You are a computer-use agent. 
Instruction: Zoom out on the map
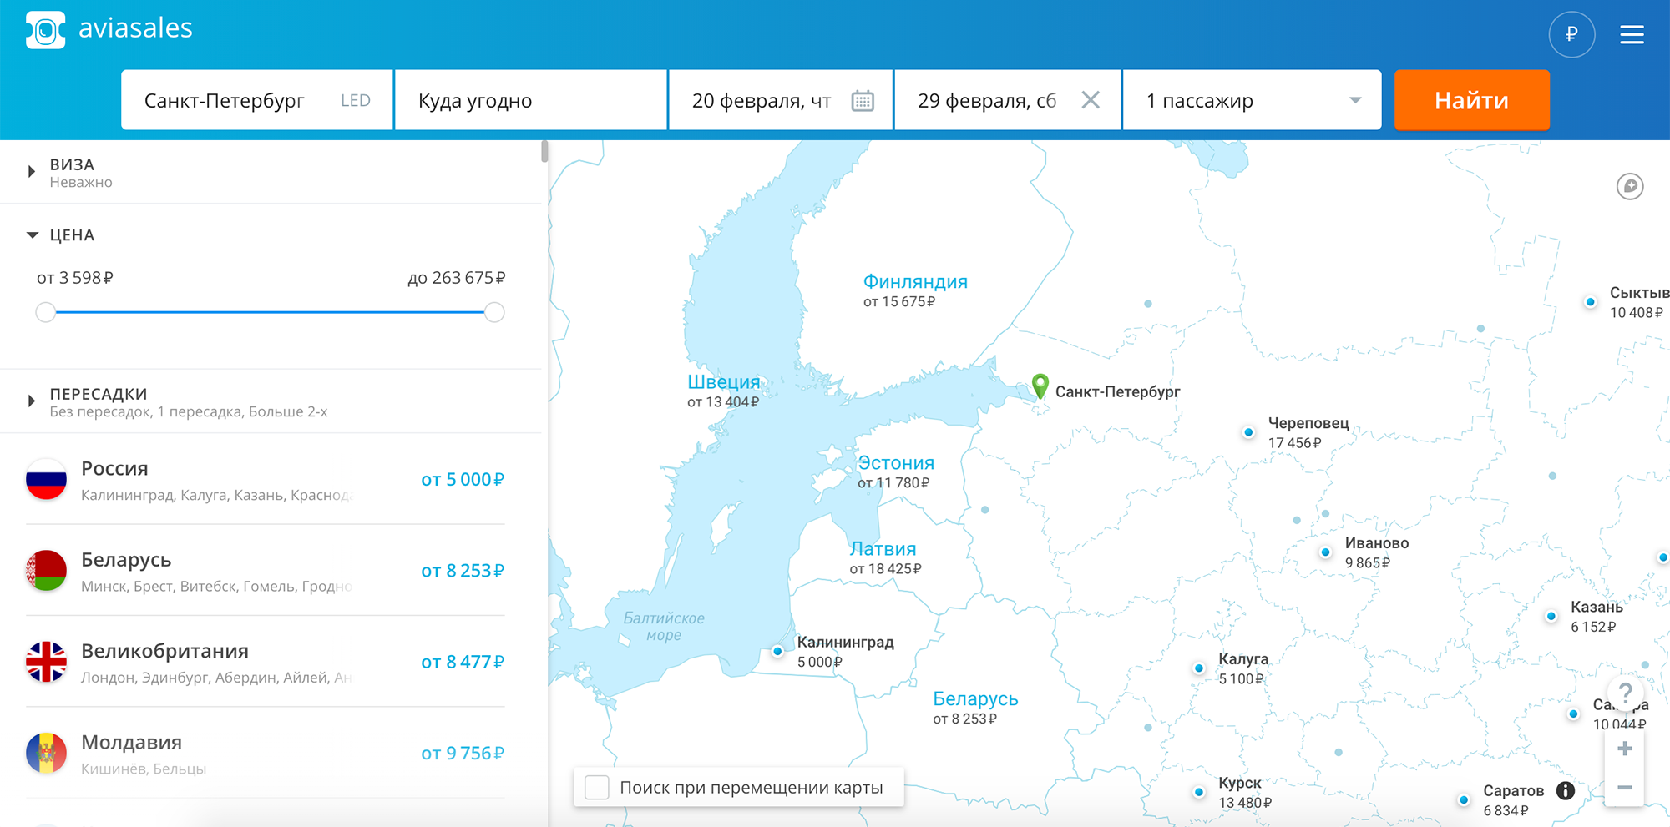pos(1624,787)
